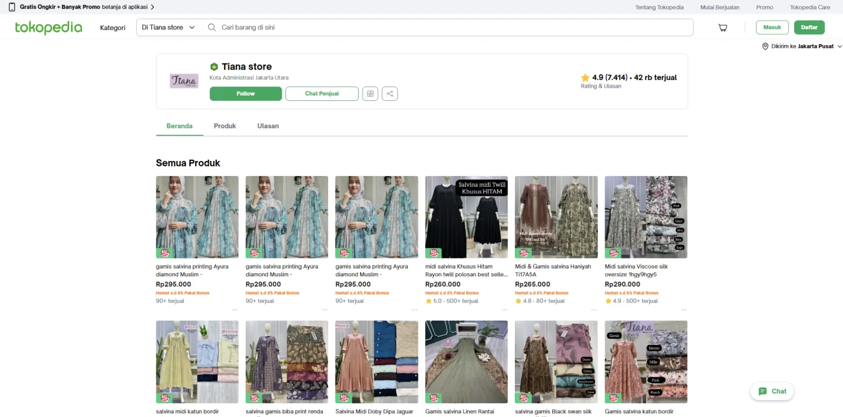Viewport: 843px width, 417px height.
Task: Open the Tentang Tokopedia link
Action: click(659, 7)
